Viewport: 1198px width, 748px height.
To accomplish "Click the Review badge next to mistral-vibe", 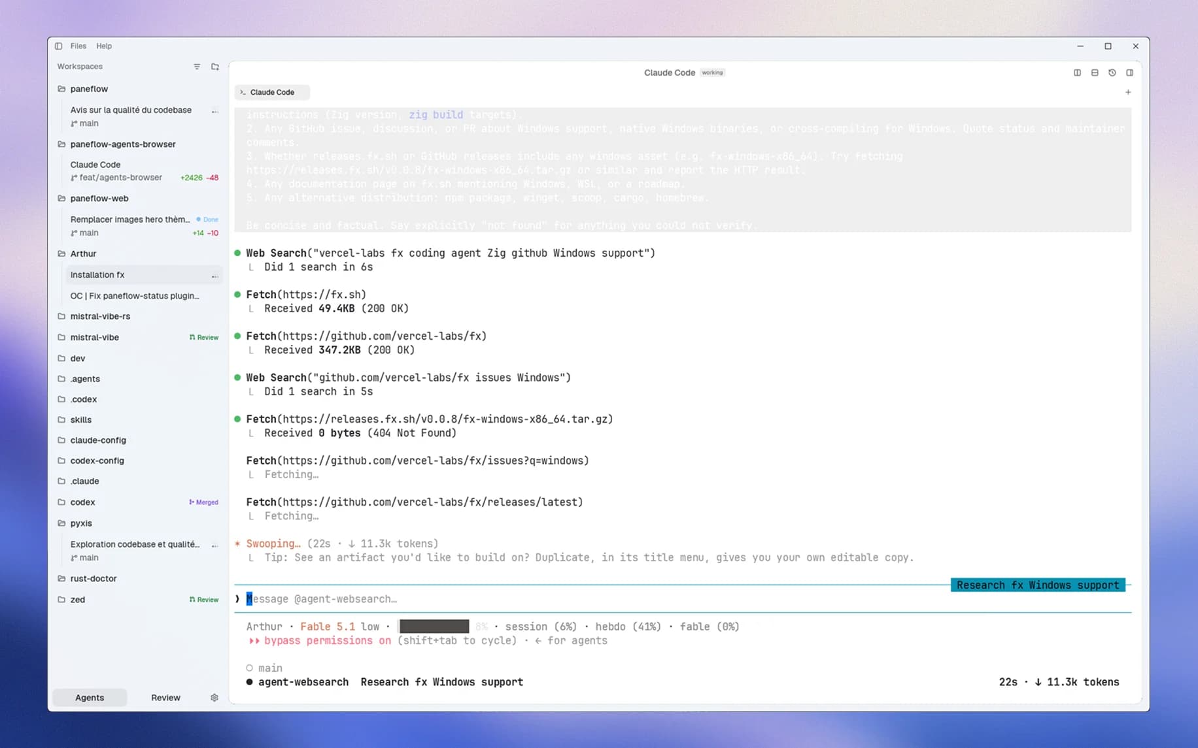I will click(204, 338).
